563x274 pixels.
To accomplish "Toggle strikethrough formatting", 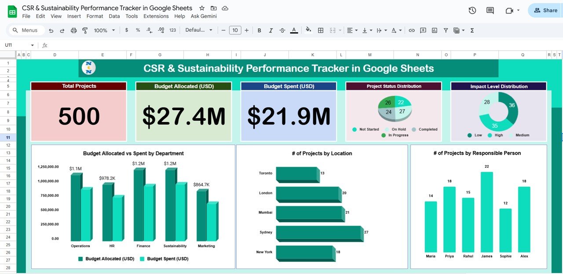I will (282, 30).
